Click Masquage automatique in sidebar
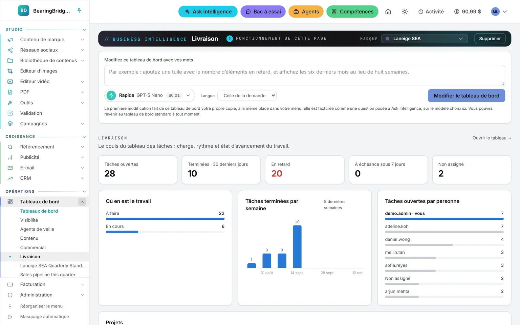The width and height of the screenshot is (520, 325). pos(44,317)
